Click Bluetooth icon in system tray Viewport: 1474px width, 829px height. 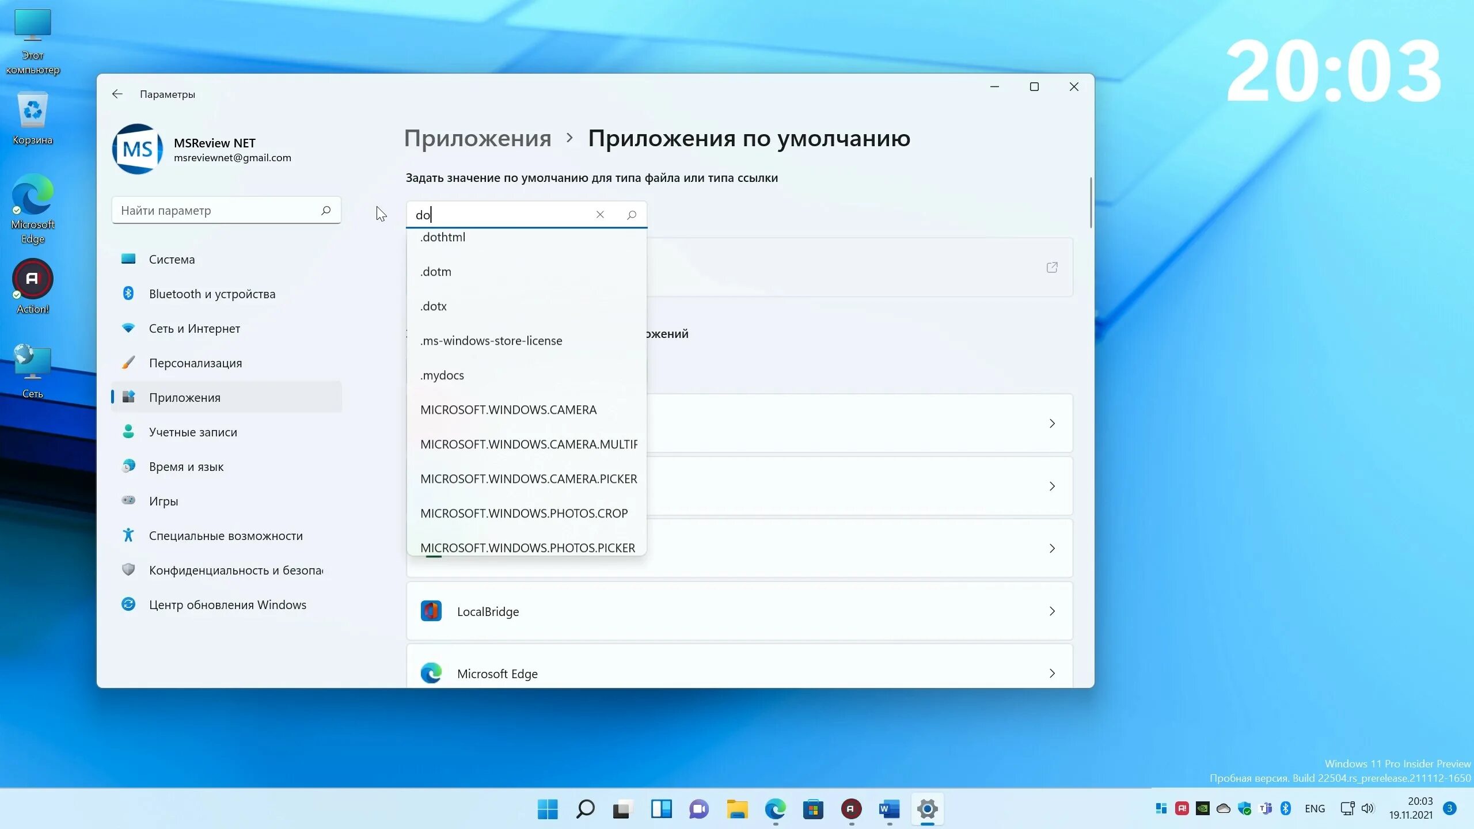(1286, 808)
